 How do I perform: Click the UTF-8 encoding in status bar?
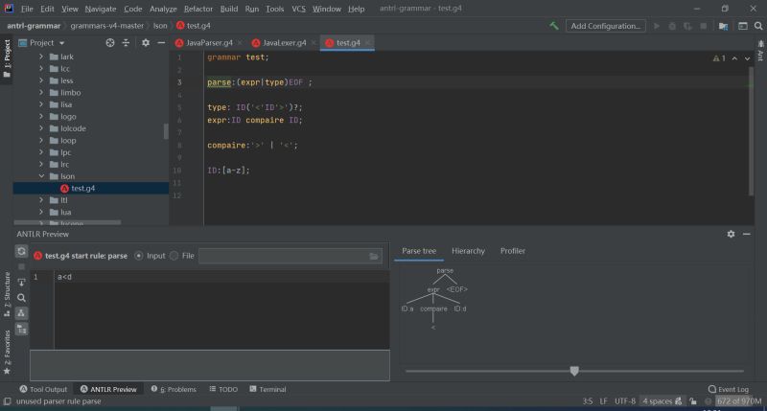pos(625,401)
